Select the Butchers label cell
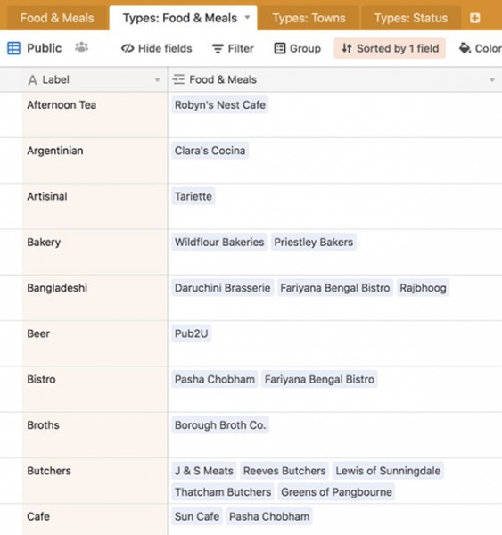Screen dimensions: 502x535 pos(95,481)
